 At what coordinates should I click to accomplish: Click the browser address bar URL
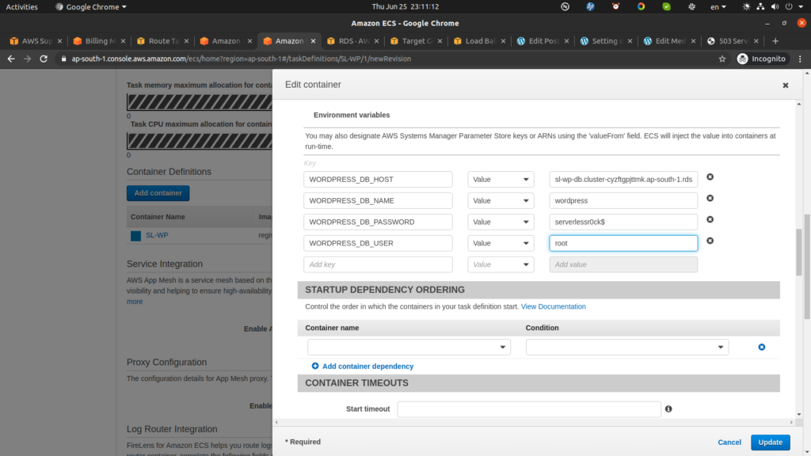point(241,59)
